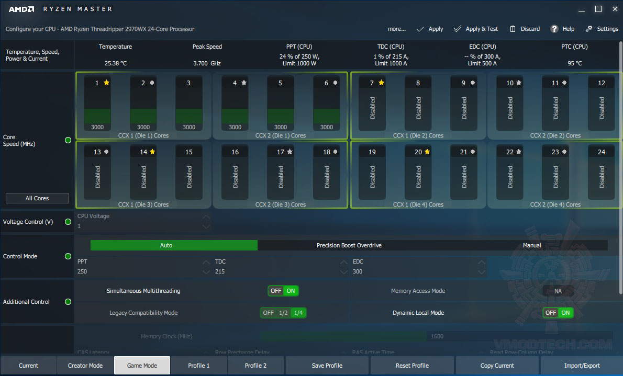Image resolution: width=623 pixels, height=376 pixels.
Task: Click the silver star on core 17
Action: (290, 152)
